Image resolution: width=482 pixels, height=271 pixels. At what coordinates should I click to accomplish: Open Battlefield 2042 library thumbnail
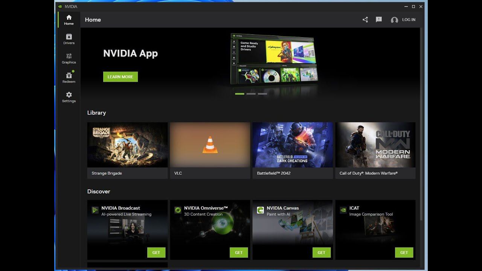coord(293,145)
